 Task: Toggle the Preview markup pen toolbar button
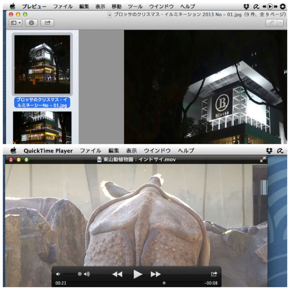point(271,23)
